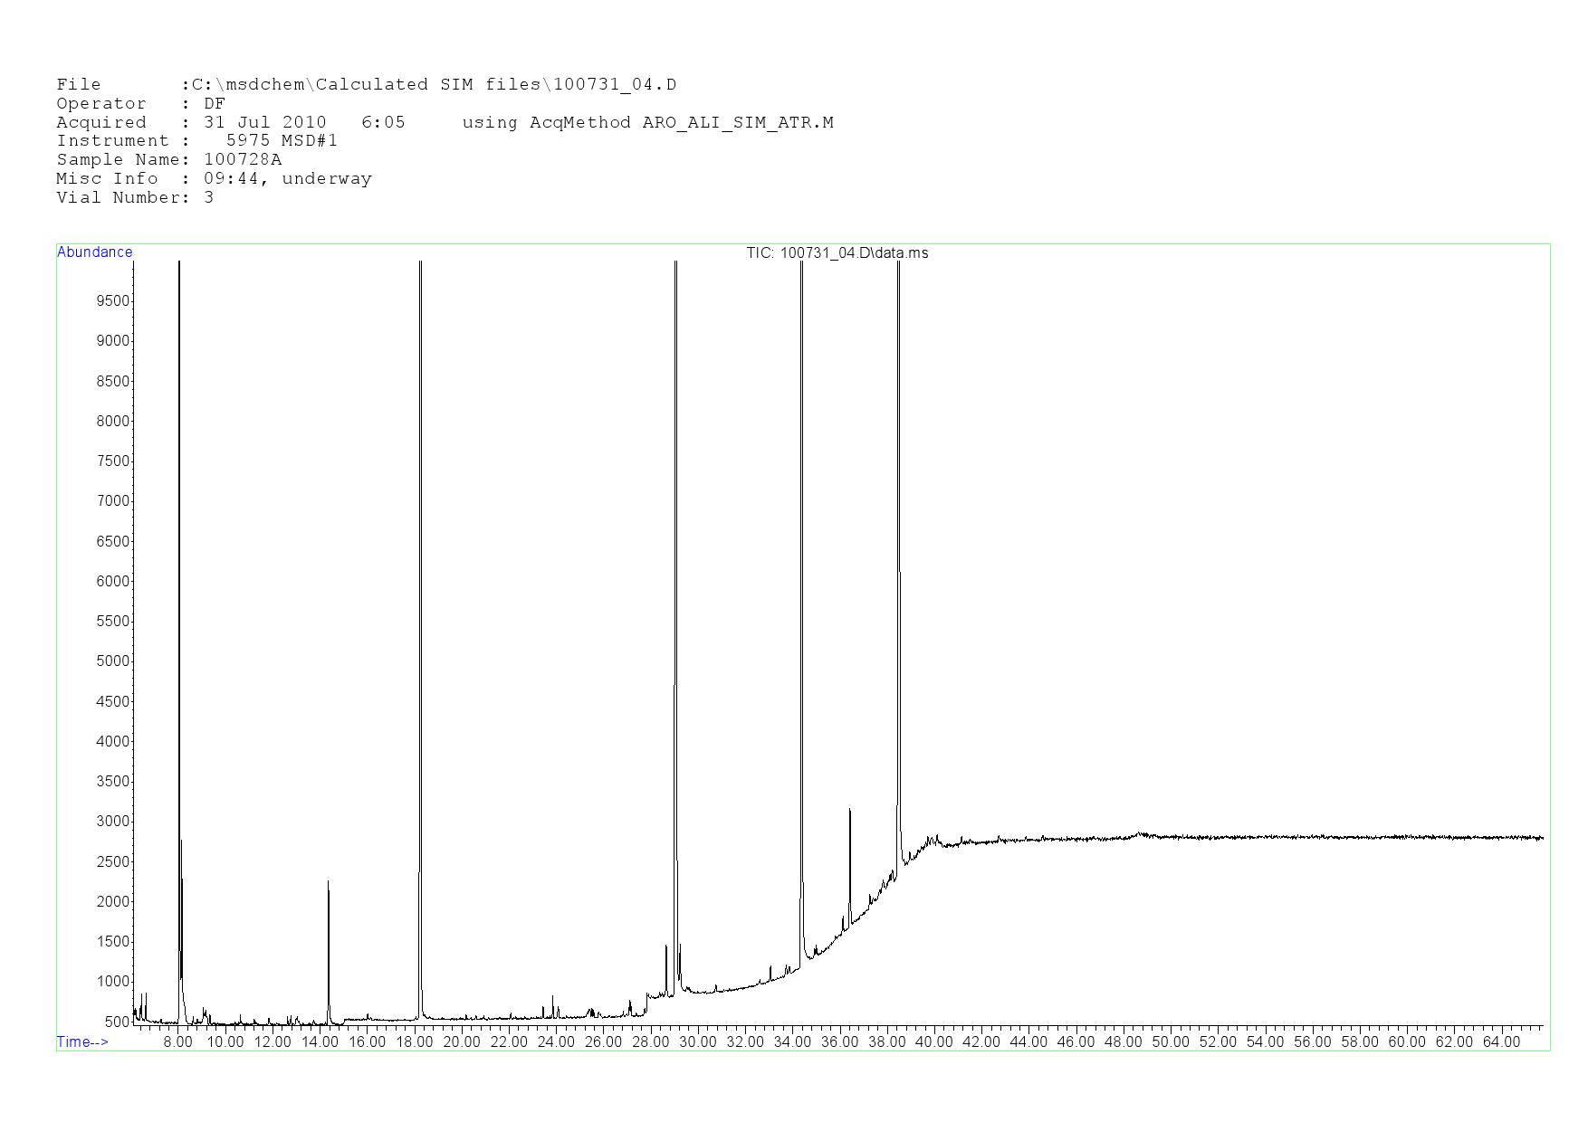Click the short peak apex near 14.4 minutes
Image resolution: width=1588 pixels, height=1122 pixels.
pyautogui.click(x=328, y=882)
